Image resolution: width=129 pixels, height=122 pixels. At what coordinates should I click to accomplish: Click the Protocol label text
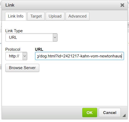click(x=13, y=49)
